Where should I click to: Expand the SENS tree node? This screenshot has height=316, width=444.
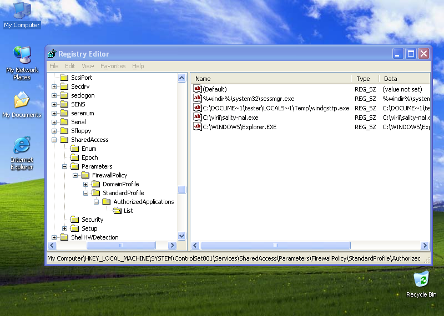54,104
